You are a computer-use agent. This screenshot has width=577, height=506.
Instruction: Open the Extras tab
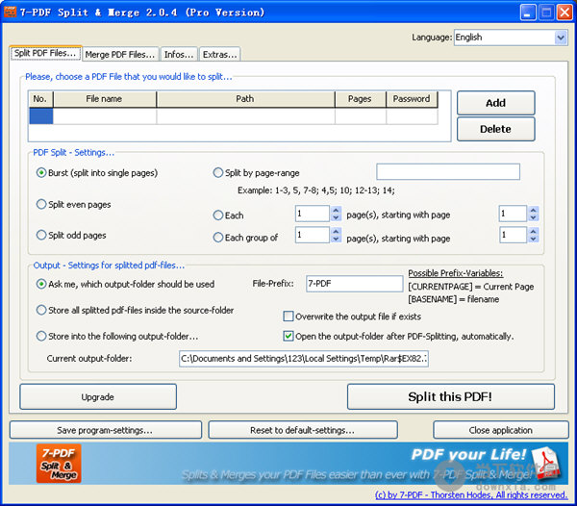(220, 54)
